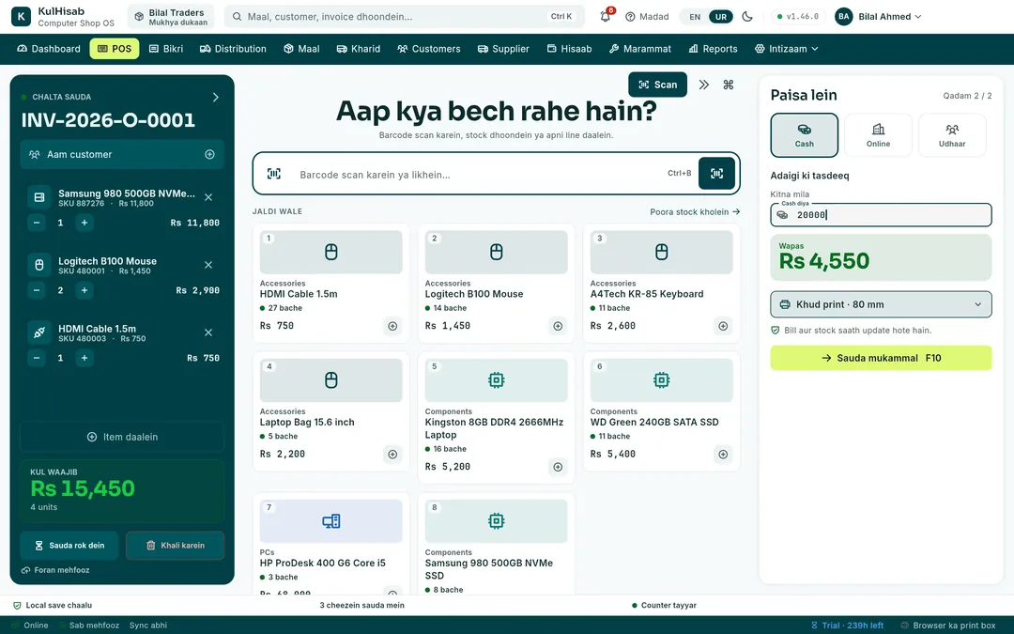Screen dimensions: 1014x634
Task: Add customer plus icon on Aam customer
Action: click(209, 155)
